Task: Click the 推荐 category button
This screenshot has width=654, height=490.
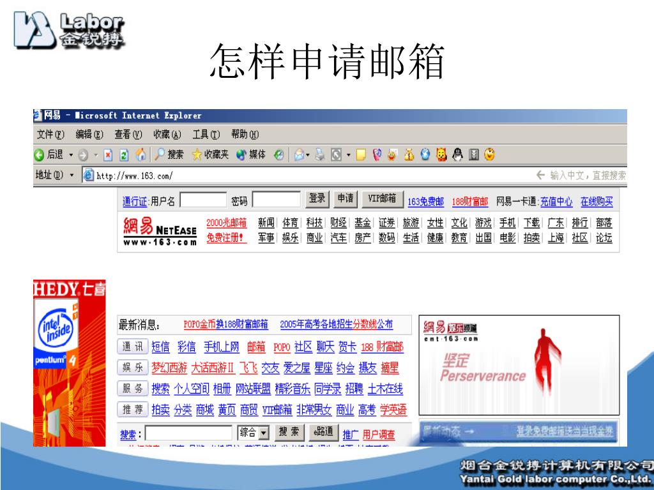Action: 133,409
